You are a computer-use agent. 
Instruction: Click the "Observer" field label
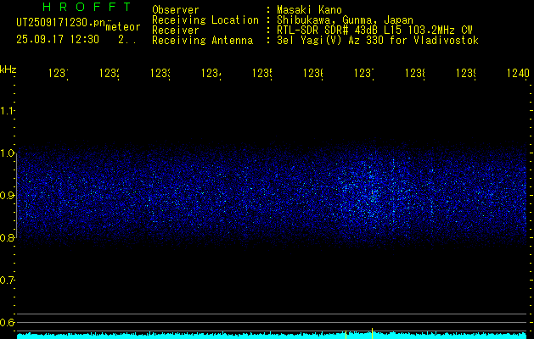coord(176,10)
